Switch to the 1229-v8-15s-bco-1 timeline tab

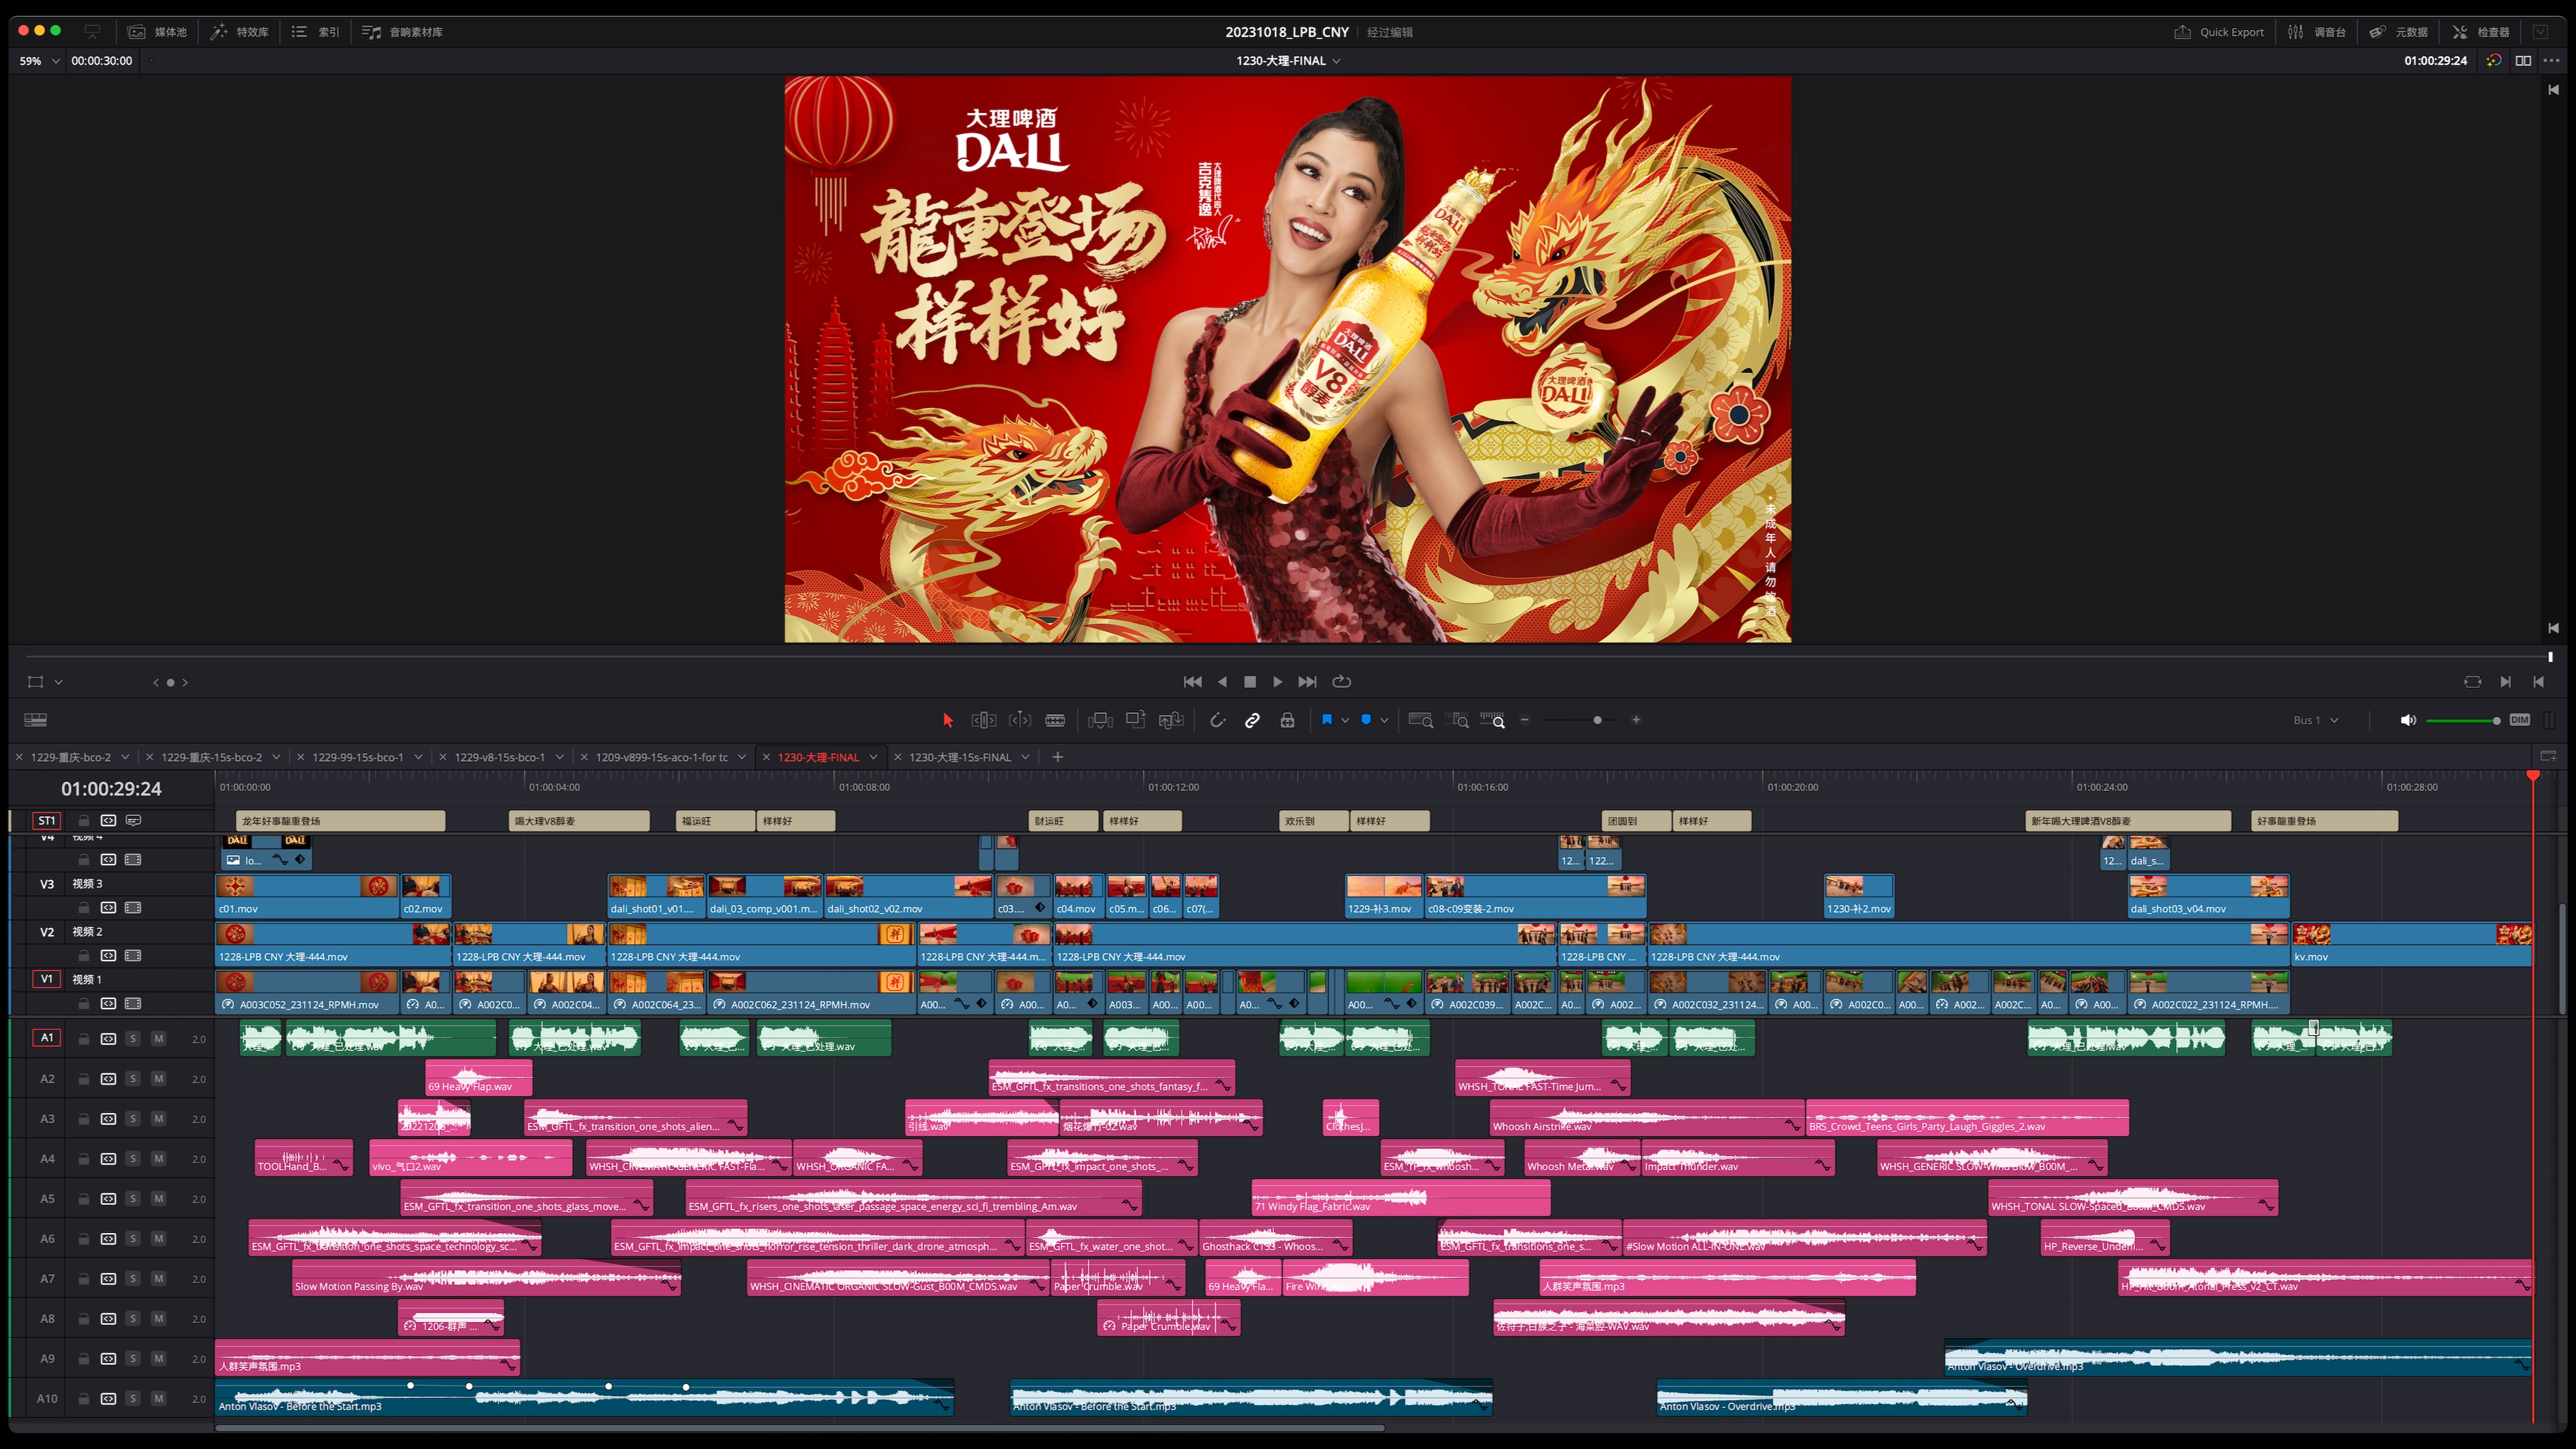(x=500, y=757)
